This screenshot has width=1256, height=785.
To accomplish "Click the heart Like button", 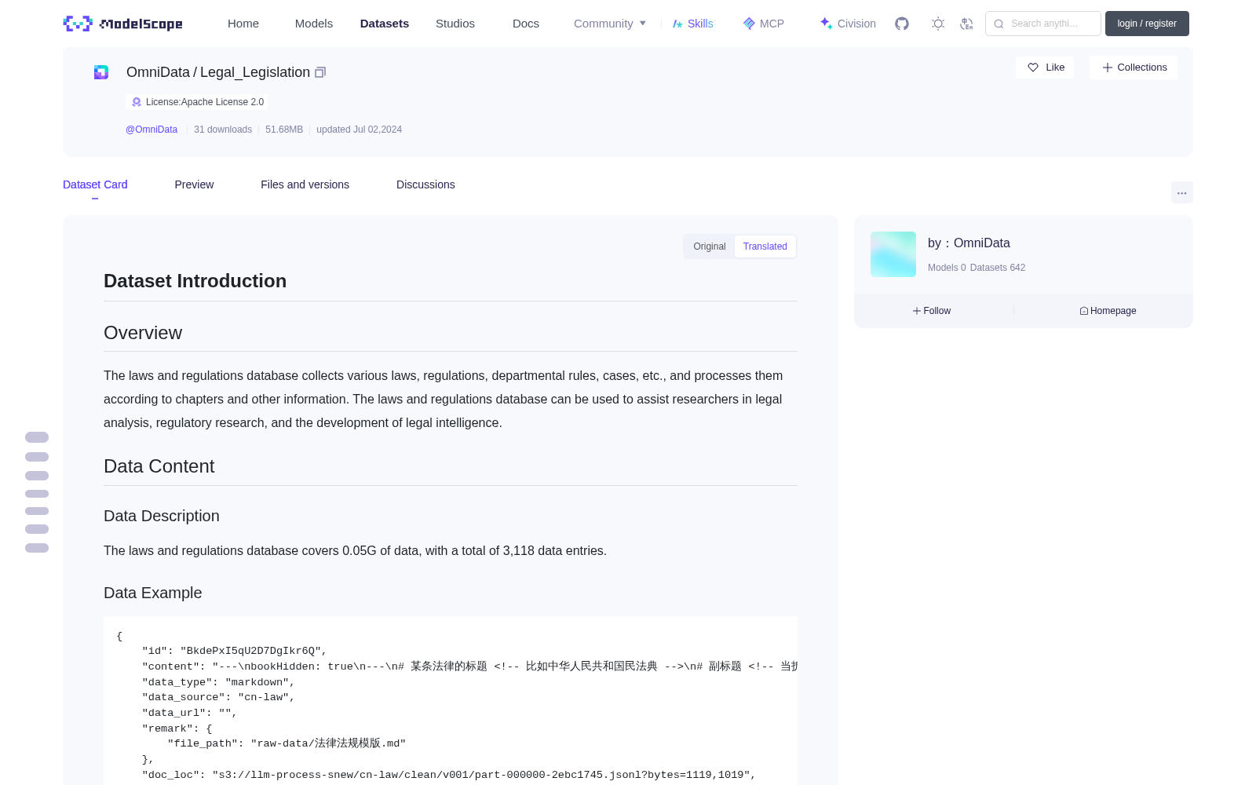I will 1045,68.
